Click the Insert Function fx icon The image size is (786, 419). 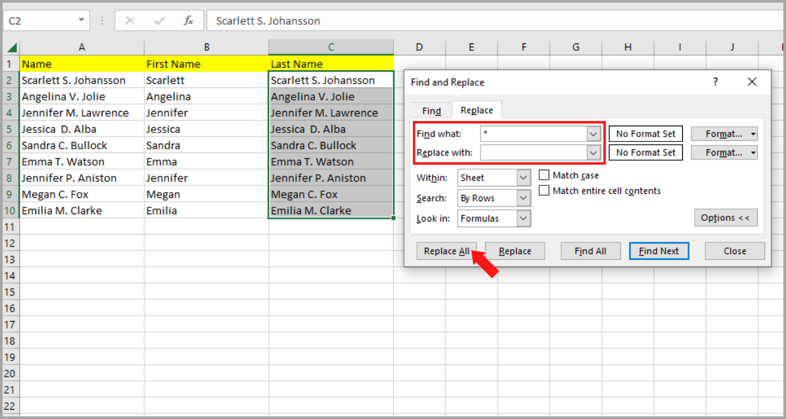[189, 21]
